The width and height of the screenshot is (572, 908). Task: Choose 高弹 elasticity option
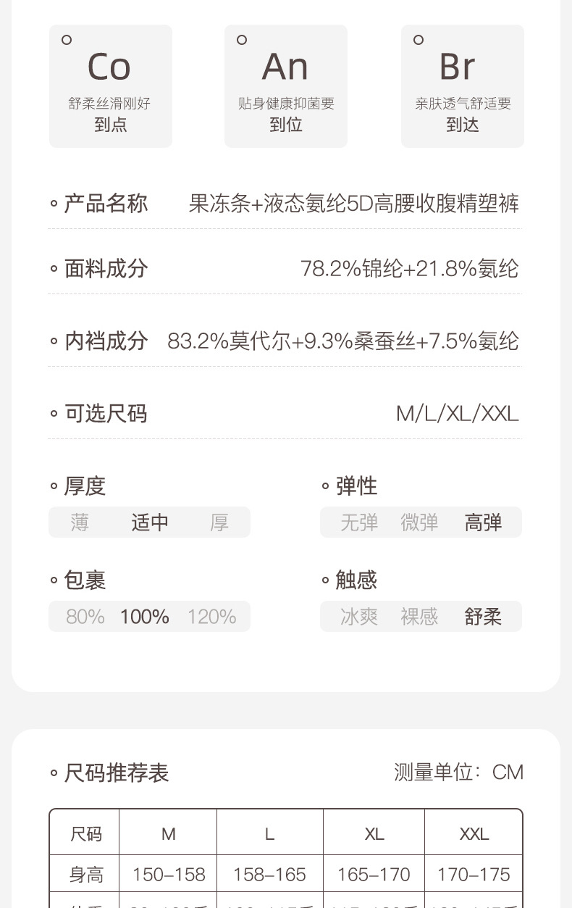click(483, 522)
